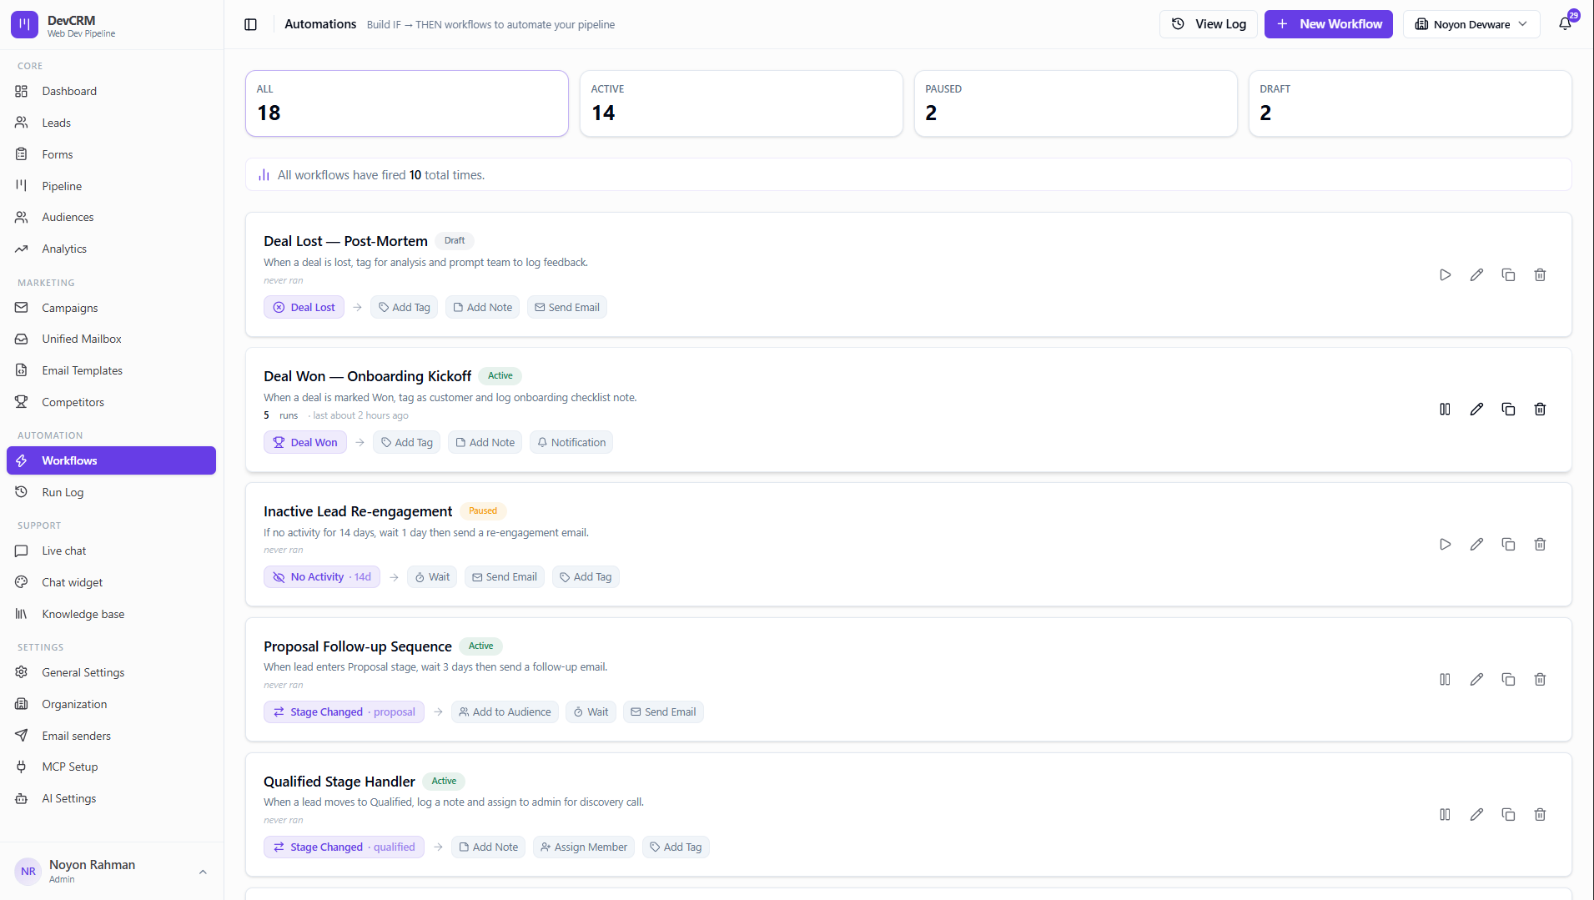Pause the Proposal Follow-up Sequence workflow

[x=1446, y=679]
